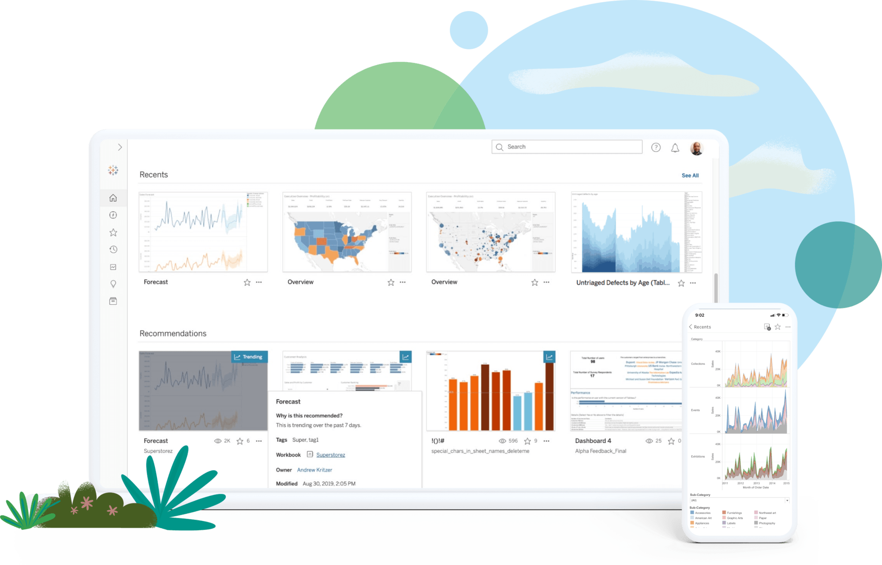Click the search input field
The width and height of the screenshot is (882, 565).
pyautogui.click(x=568, y=146)
